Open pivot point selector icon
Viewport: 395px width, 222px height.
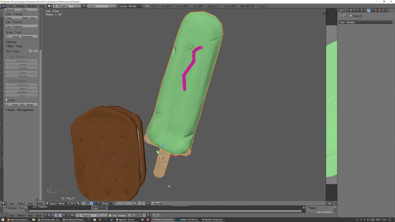click(79, 203)
